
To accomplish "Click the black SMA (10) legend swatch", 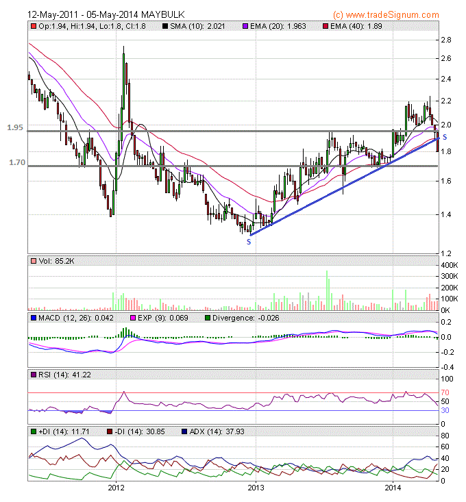I will (x=165, y=26).
